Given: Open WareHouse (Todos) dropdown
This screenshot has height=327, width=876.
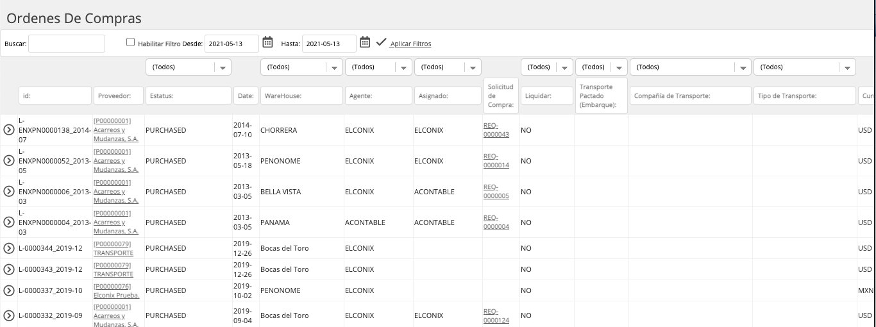Looking at the screenshot, I should pyautogui.click(x=301, y=67).
